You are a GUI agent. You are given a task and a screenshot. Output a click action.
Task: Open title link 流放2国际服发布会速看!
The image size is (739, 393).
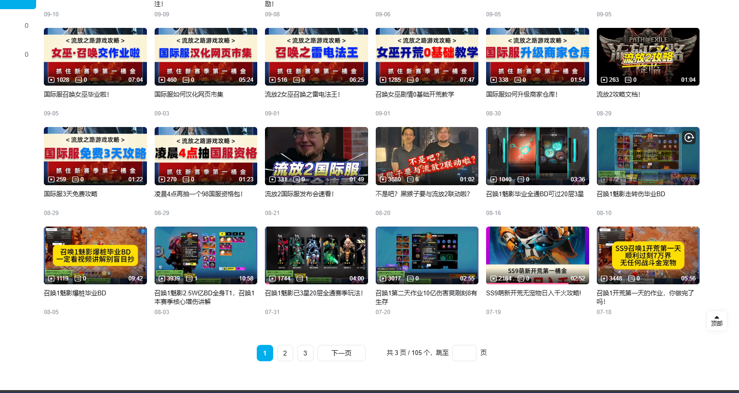[299, 194]
